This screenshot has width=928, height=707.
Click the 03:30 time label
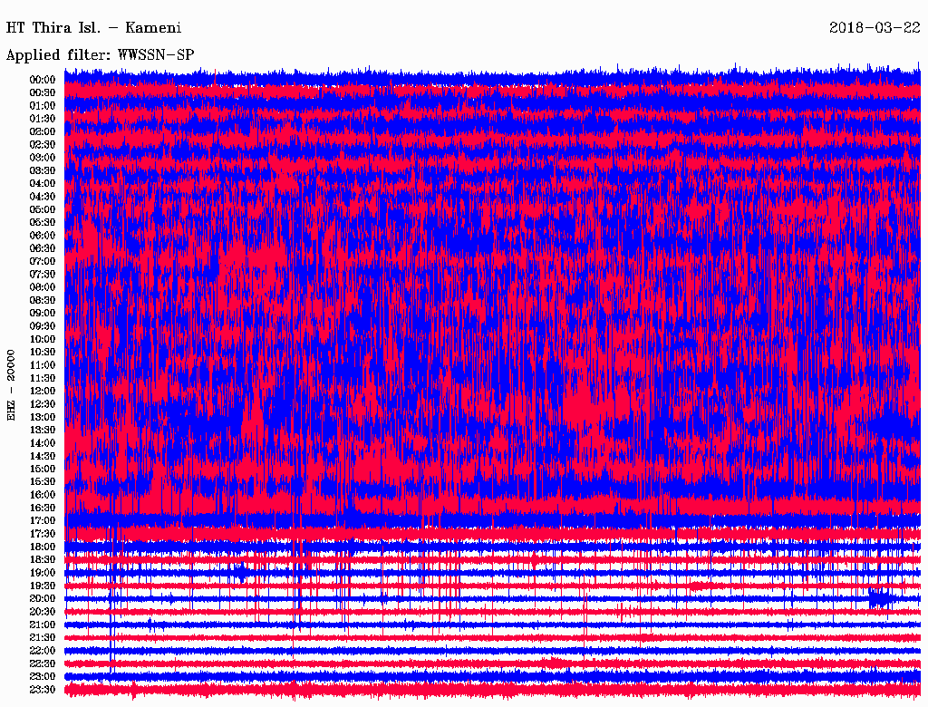coord(43,170)
